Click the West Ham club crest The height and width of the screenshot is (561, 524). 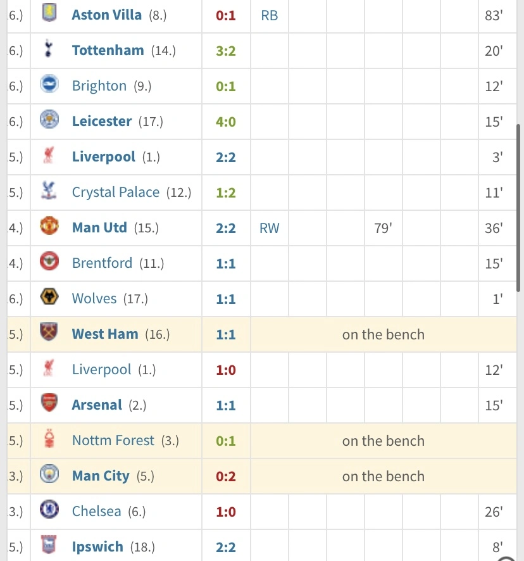(49, 334)
